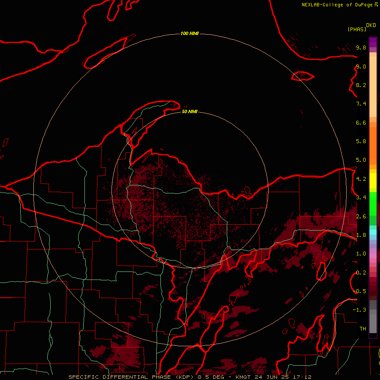Pick the purple segment of the color bar

click(x=373, y=42)
